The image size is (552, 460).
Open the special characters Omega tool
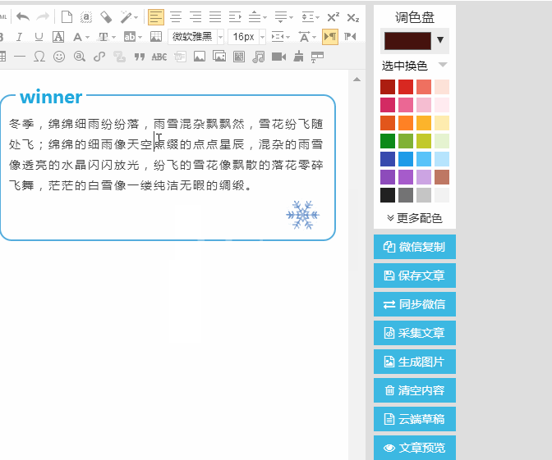(39, 57)
